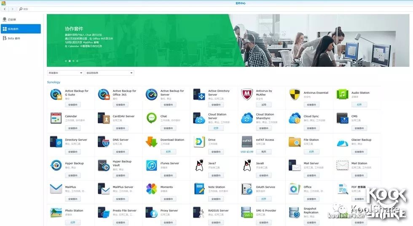Click the Office package icon
The width and height of the screenshot is (413, 226).
[x=295, y=189]
